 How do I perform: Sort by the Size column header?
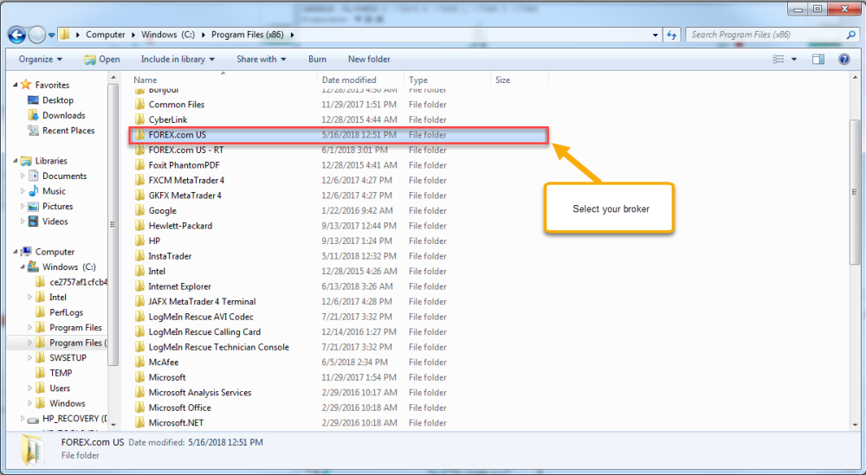tap(502, 80)
